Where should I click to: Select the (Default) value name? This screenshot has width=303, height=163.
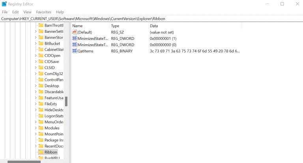point(85,32)
